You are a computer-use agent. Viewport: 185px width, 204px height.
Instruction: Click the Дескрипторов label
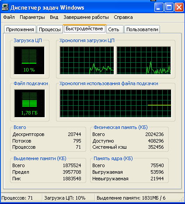coord(28,134)
